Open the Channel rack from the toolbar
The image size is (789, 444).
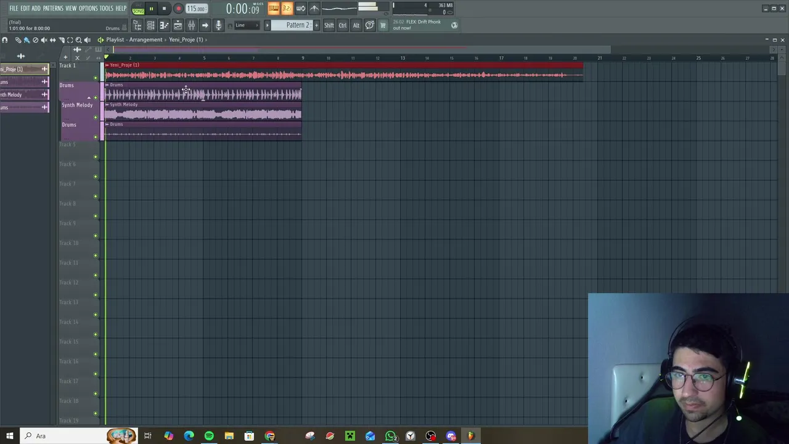point(150,25)
